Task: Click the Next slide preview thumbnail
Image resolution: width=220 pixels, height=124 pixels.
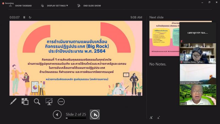Action: pos(164,38)
